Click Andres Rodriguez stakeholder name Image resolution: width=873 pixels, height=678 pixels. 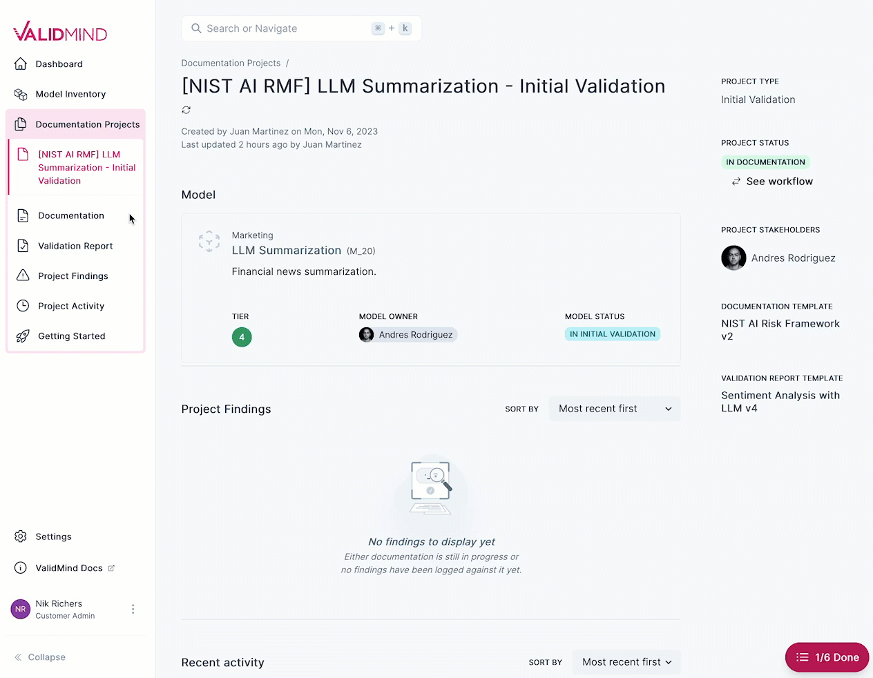(794, 258)
